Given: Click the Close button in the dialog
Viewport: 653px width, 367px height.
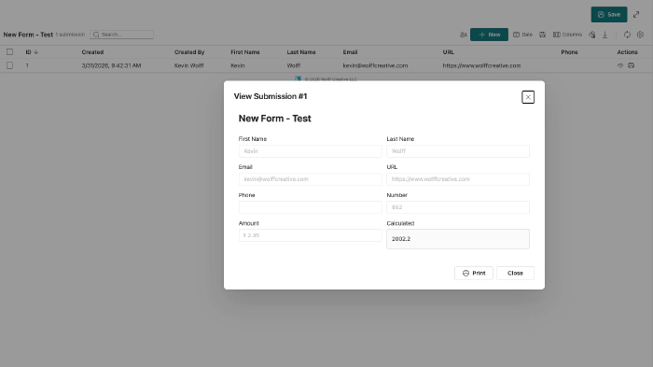Looking at the screenshot, I should [x=515, y=274].
